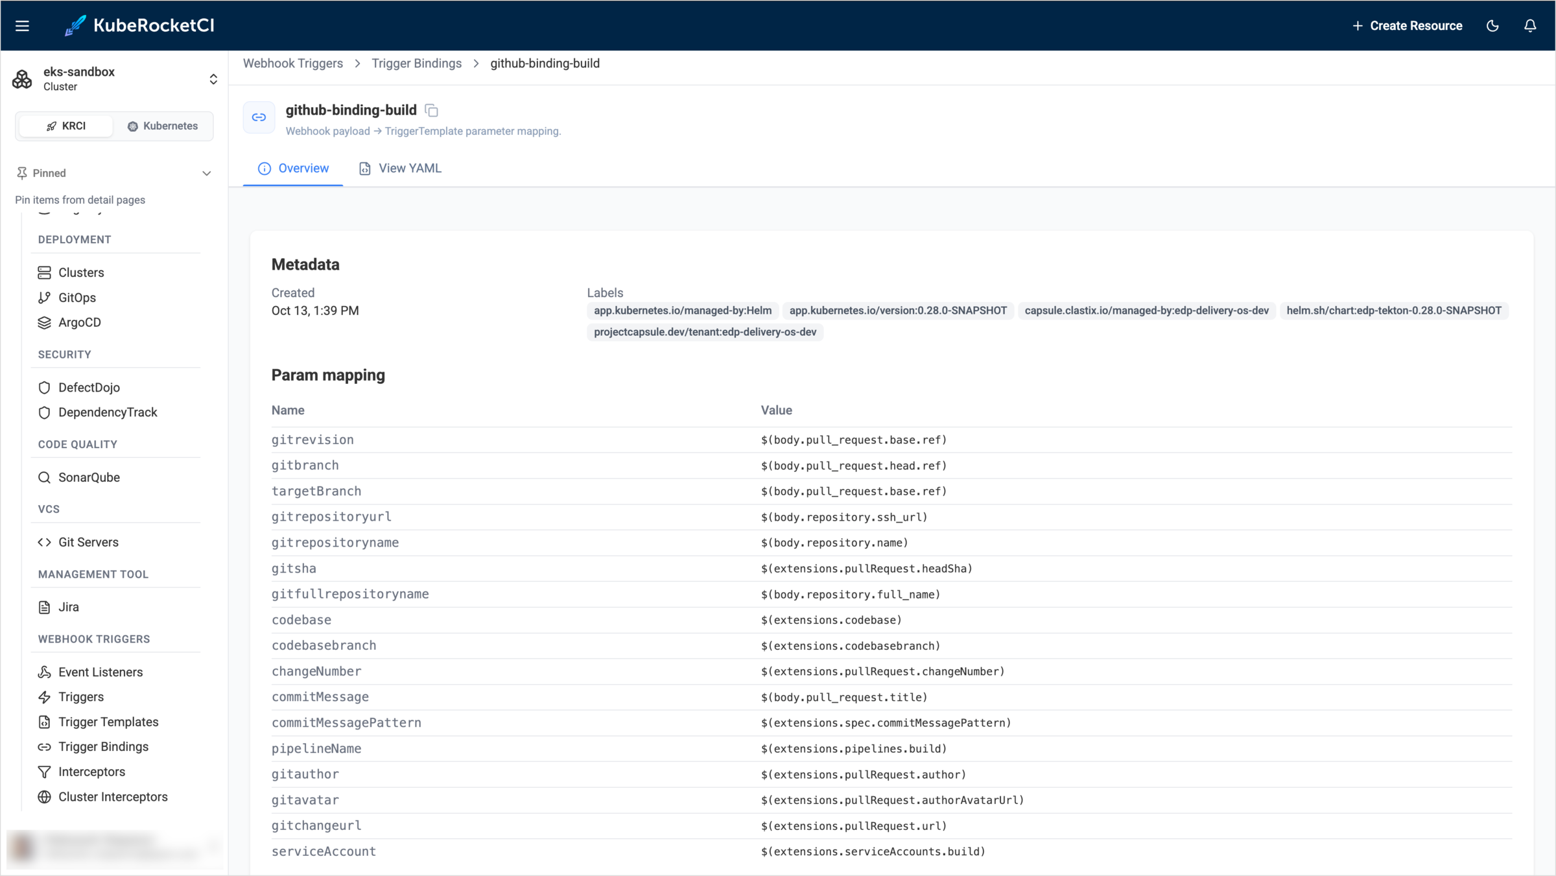Screen dimensions: 1556x876
Task: Switch to Kubernetes mode
Action: (163, 126)
